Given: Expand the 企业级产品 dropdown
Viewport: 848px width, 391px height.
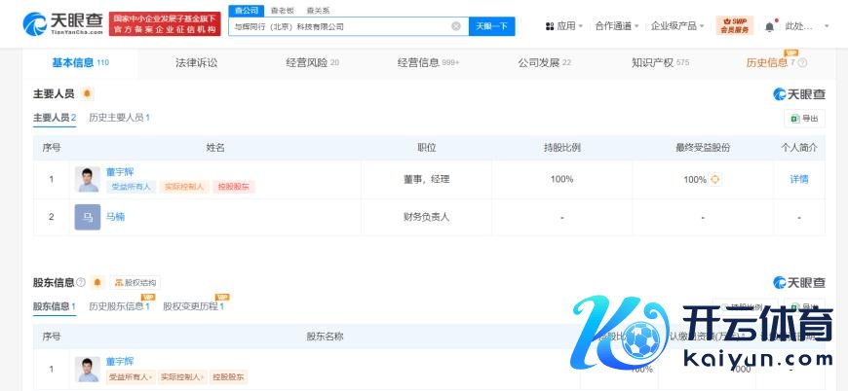Looking at the screenshot, I should (x=678, y=26).
